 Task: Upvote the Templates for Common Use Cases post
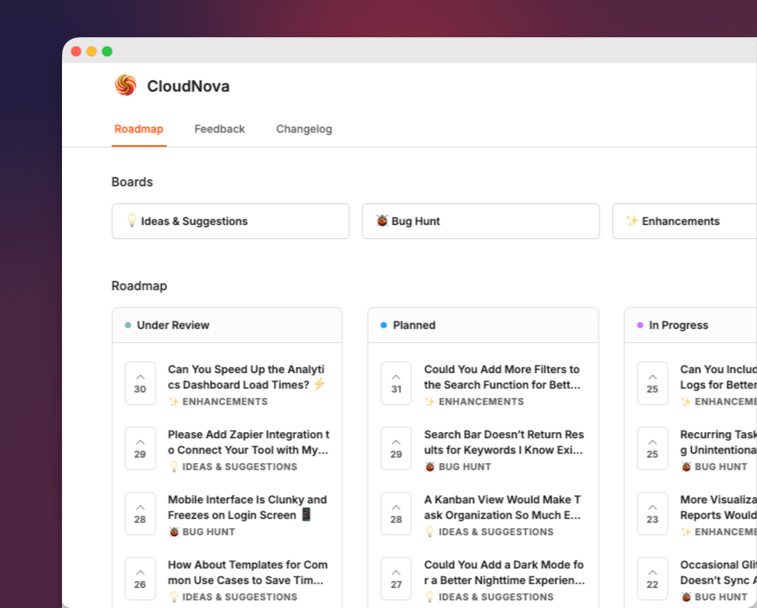pyautogui.click(x=140, y=579)
